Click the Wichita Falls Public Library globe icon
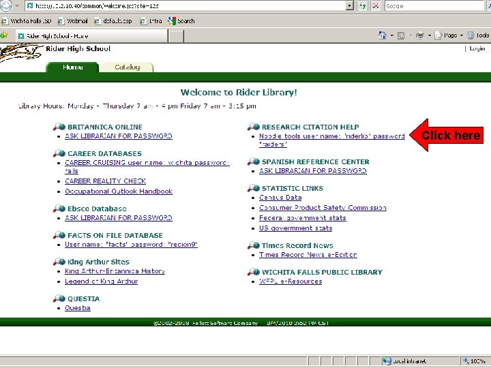This screenshot has height=368, width=491. pos(254,272)
